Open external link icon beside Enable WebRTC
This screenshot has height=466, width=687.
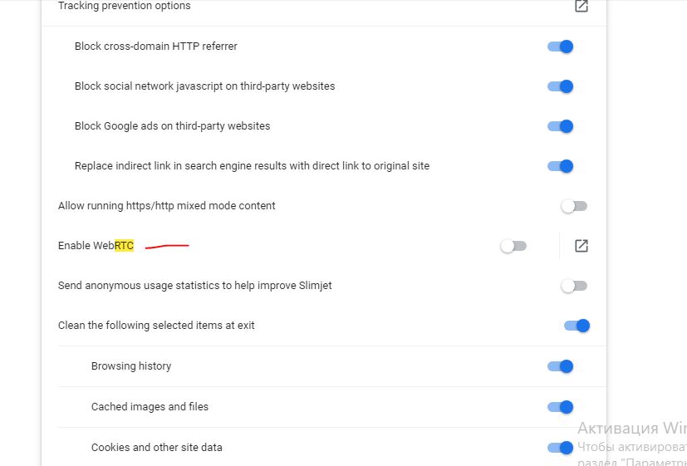pos(581,246)
